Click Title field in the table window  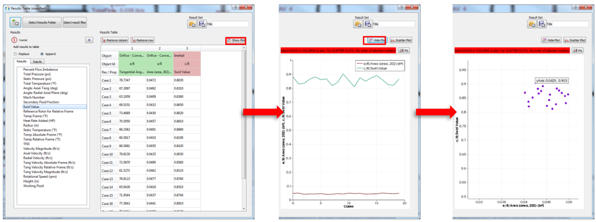(x=230, y=24)
